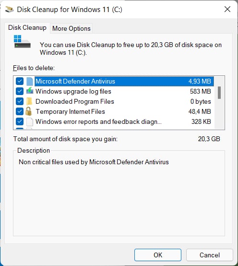Viewport: 238px width, 266px height.
Task: Close the Disk Cleanup dialog
Action: (227, 9)
